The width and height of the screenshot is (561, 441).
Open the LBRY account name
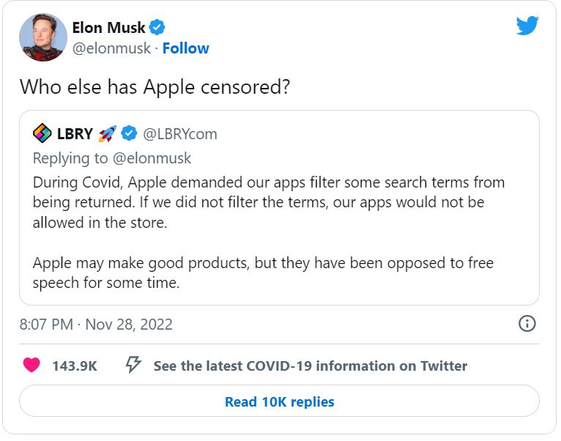(x=75, y=133)
